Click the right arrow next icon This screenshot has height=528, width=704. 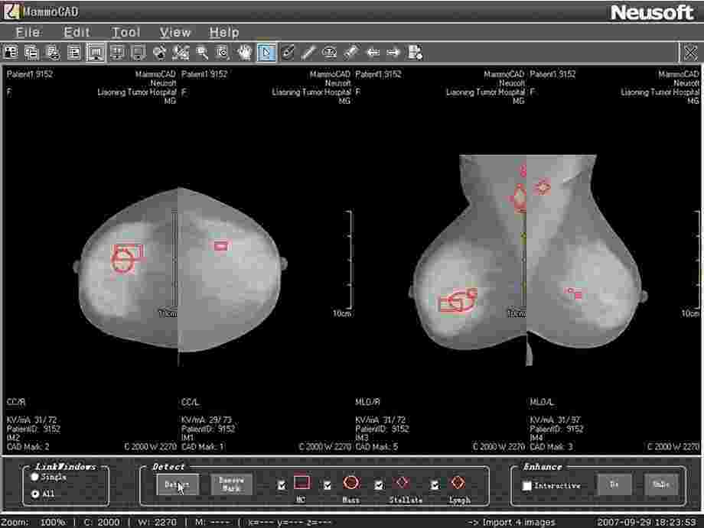(393, 53)
